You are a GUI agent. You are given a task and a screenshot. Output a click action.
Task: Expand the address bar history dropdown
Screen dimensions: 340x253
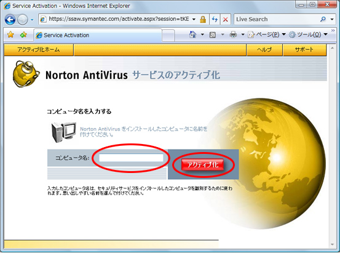coord(194,19)
